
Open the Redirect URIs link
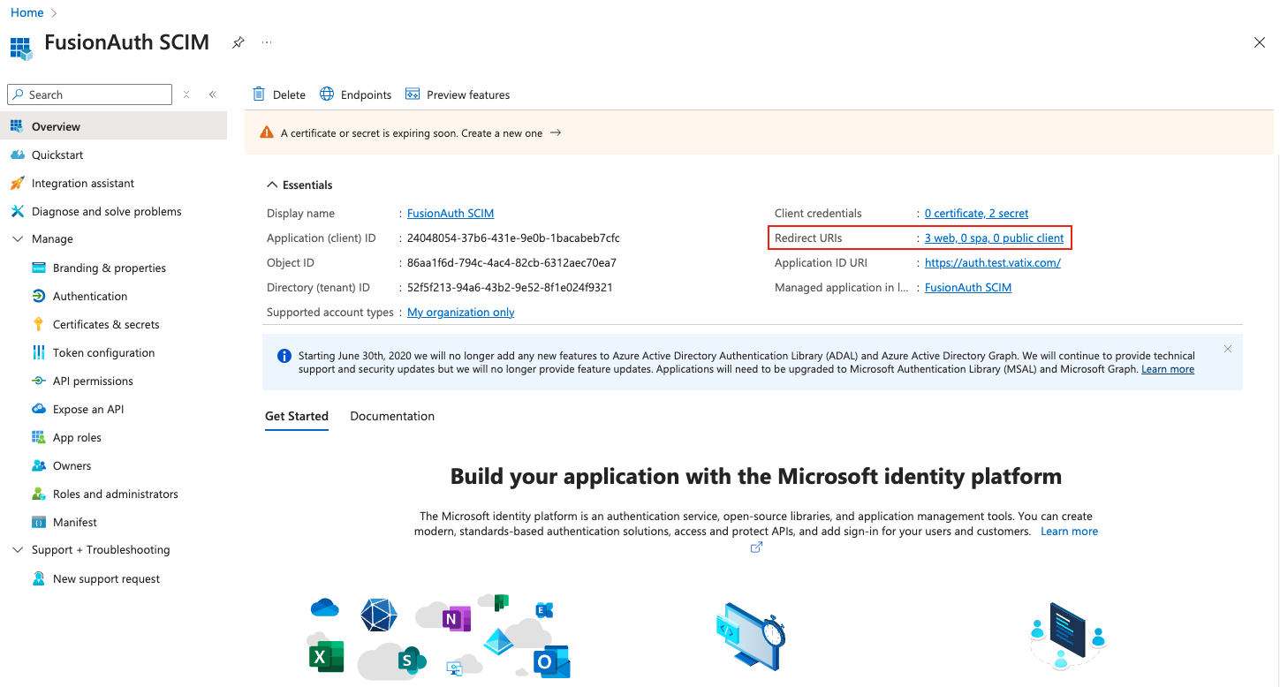point(994,238)
